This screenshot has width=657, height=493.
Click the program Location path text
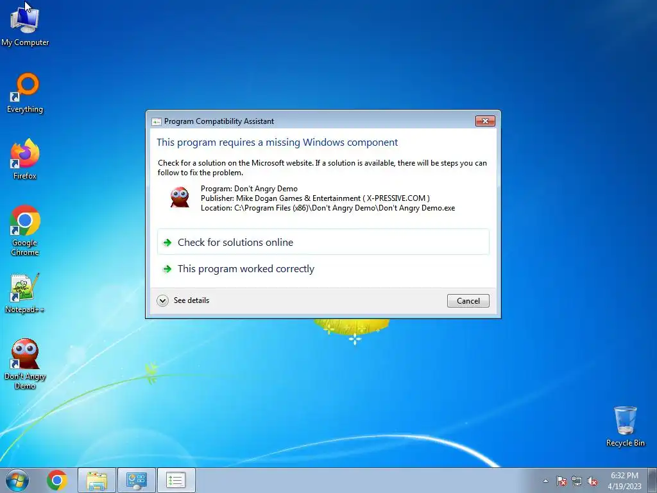coord(328,208)
